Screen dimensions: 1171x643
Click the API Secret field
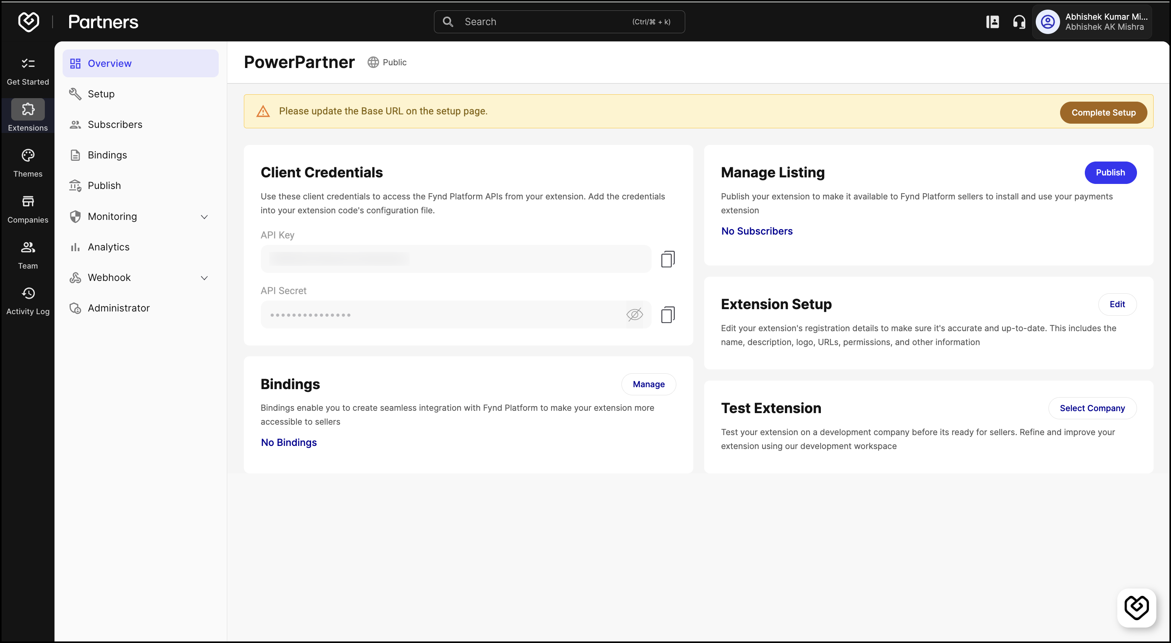pos(456,315)
